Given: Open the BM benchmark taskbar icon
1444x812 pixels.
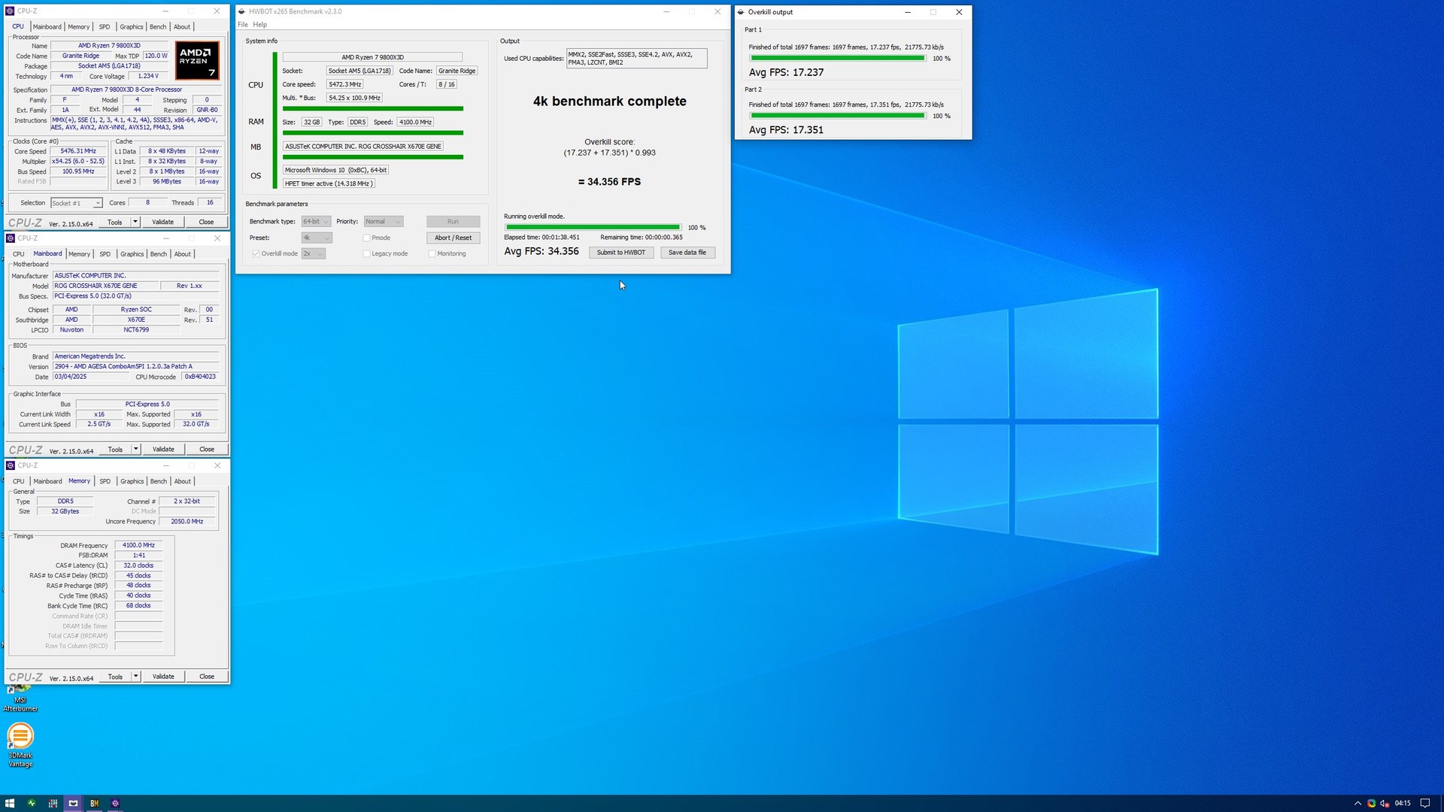Looking at the screenshot, I should pyautogui.click(x=94, y=803).
